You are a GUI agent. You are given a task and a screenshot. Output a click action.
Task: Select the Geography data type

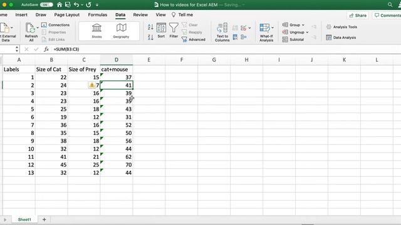(x=121, y=31)
